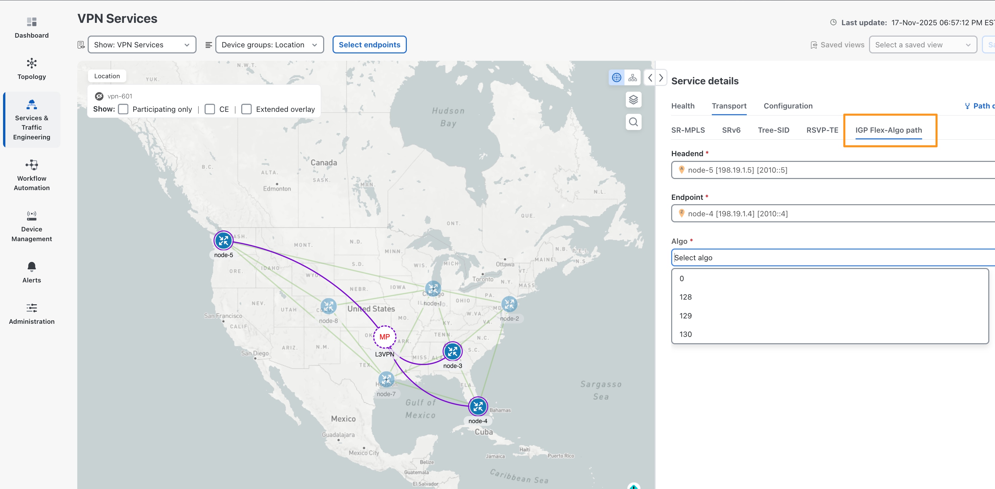The image size is (995, 489).
Task: Open Services & Traffic Engineering section
Action: click(32, 120)
